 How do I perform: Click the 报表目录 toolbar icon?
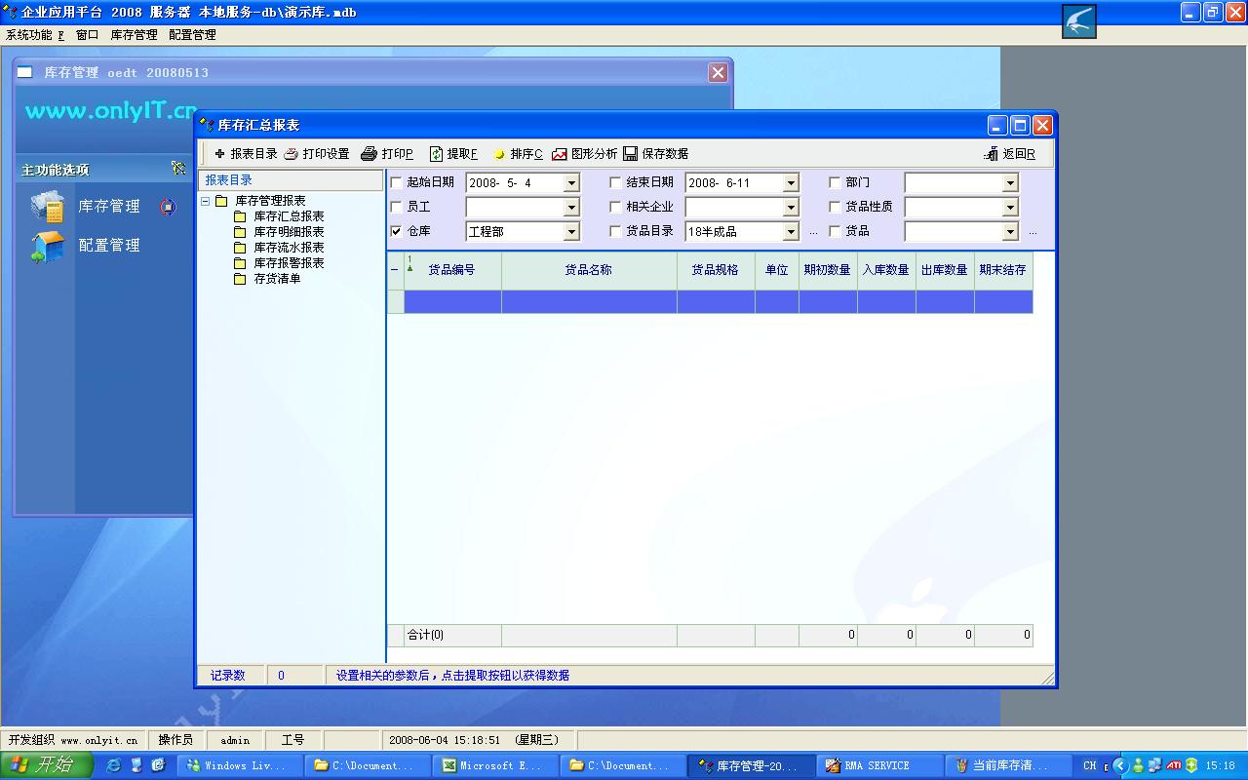coord(220,154)
